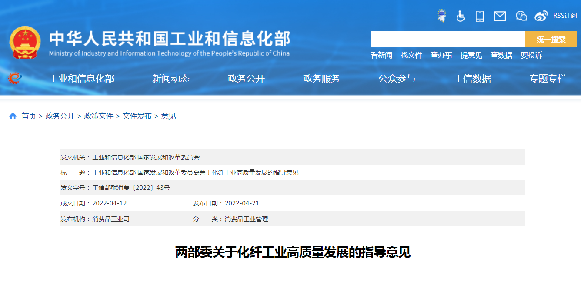The image size is (581, 285).
Task: Open the wheelchair accessibility mode icon
Action: pyautogui.click(x=461, y=16)
